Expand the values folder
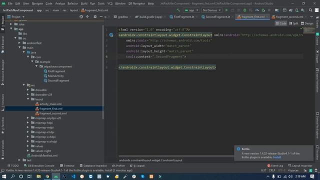320x180 pixels. coord(28,146)
